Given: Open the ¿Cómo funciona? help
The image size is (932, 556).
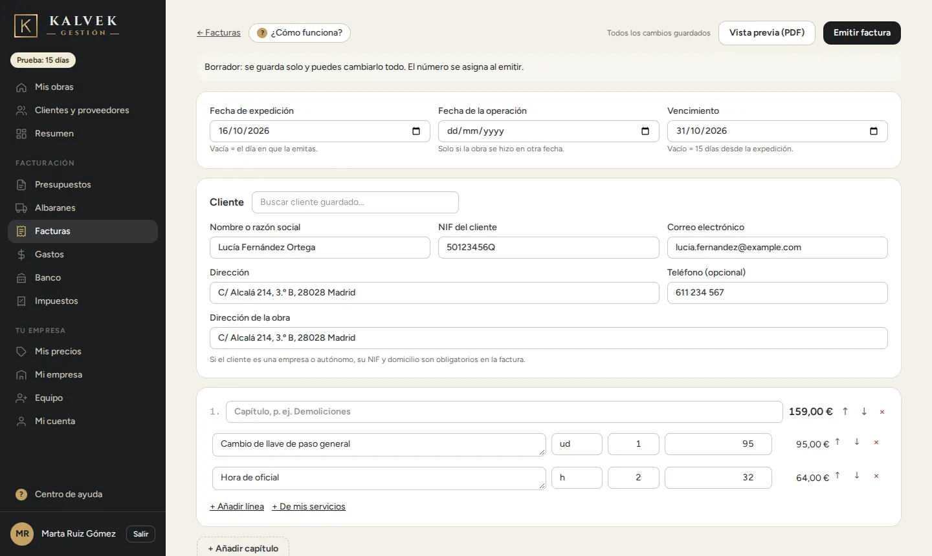Looking at the screenshot, I should click(300, 33).
